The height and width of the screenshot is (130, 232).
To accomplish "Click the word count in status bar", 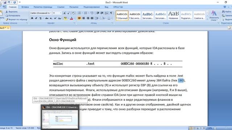I will (x=25, y=128).
